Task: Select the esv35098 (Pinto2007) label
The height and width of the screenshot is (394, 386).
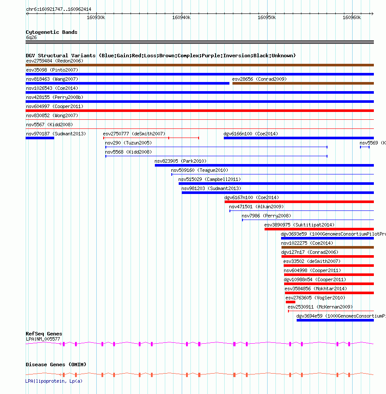Action: [52, 70]
